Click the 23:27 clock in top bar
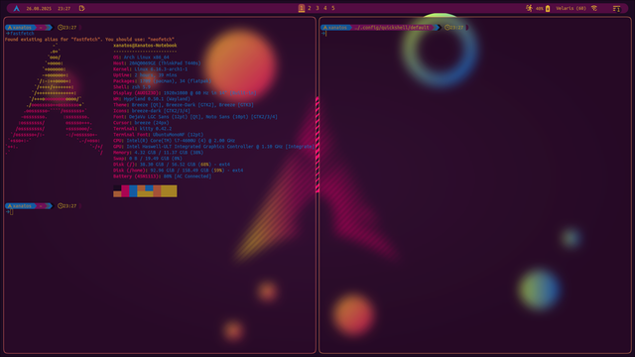Viewport: 635px width, 357px height. point(63,9)
